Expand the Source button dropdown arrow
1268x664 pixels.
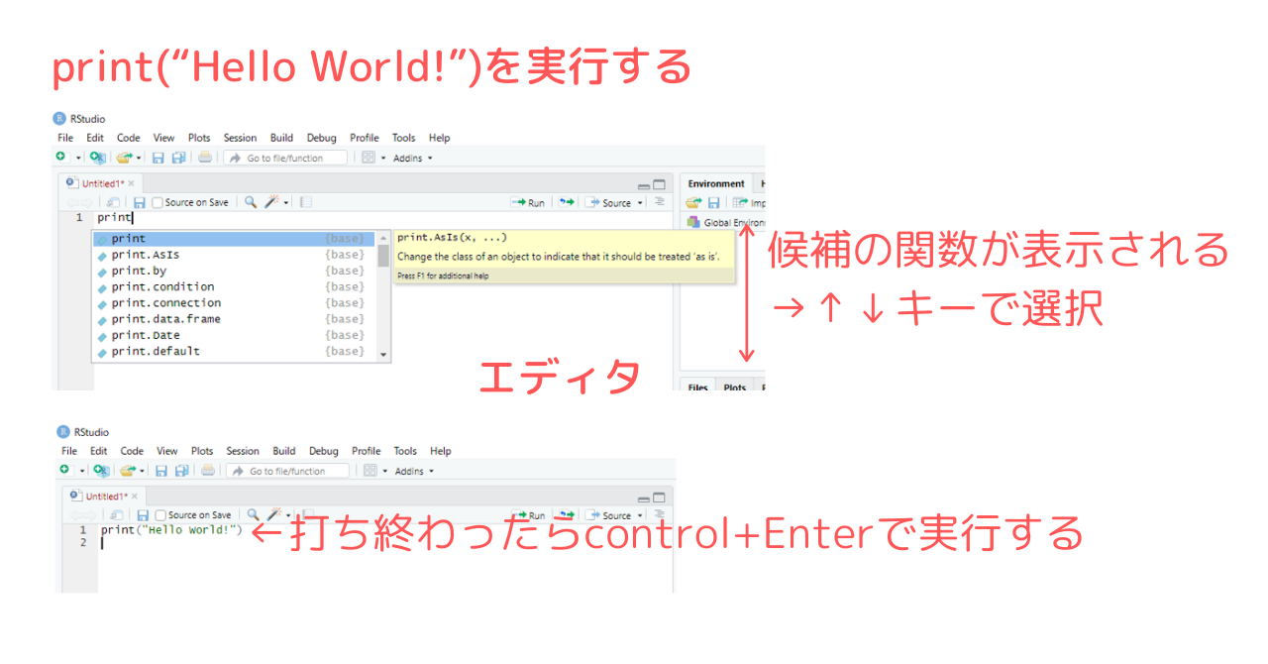point(640,202)
